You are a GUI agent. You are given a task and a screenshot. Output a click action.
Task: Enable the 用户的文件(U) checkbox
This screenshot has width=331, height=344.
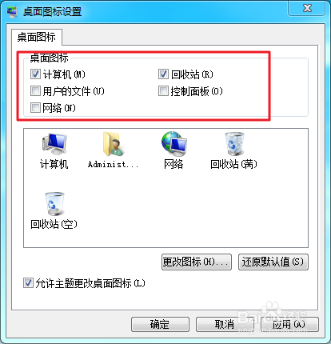point(35,91)
